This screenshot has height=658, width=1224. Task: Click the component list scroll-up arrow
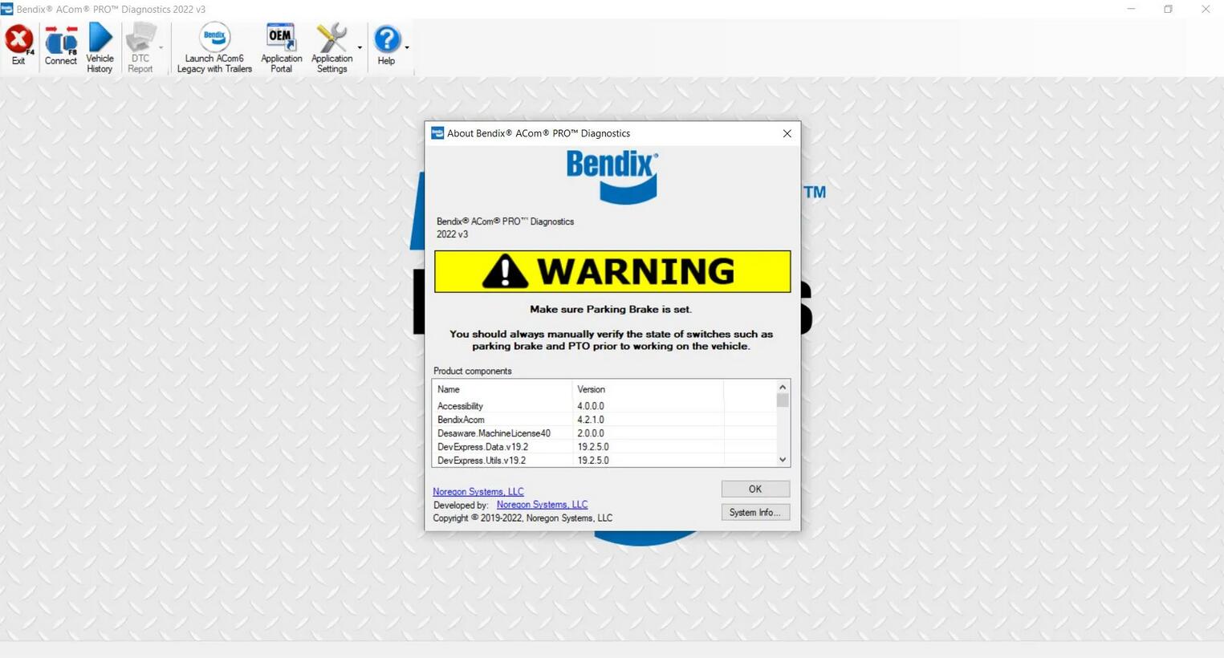click(783, 387)
